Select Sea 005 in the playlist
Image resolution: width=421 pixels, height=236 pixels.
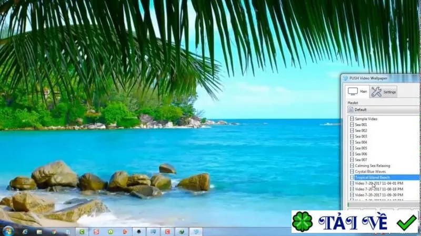tap(361, 148)
